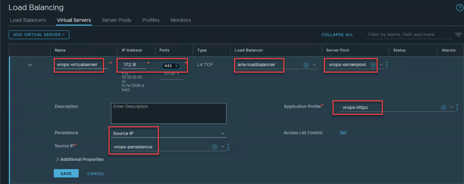Clear the vrops-serverpool selection
This screenshot has height=184, width=464.
373,65
